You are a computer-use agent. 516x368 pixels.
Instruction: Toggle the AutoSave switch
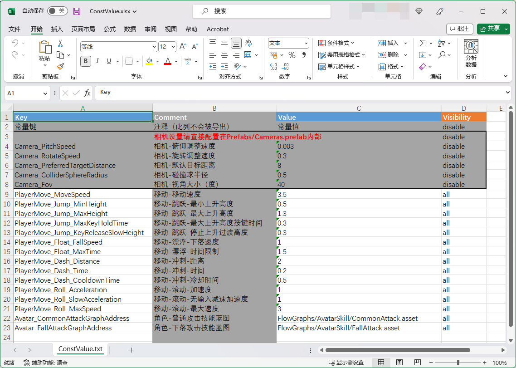57,11
